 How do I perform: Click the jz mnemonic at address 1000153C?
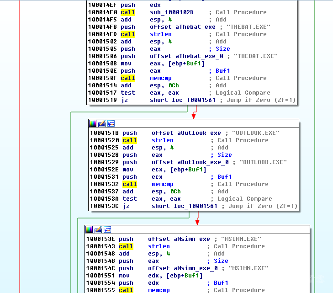126,206
